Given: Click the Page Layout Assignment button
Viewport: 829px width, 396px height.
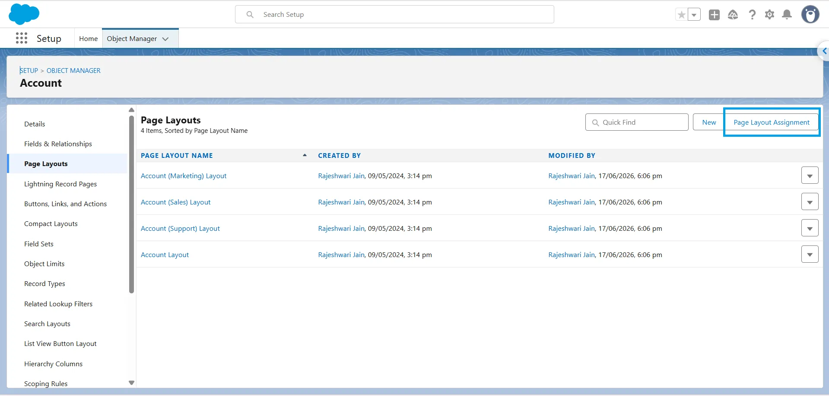Looking at the screenshot, I should coord(772,122).
